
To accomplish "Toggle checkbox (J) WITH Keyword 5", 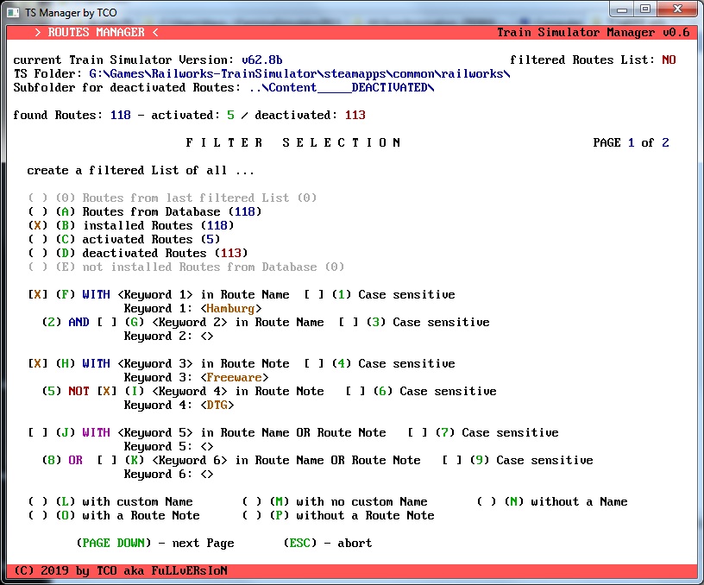I will click(38, 433).
